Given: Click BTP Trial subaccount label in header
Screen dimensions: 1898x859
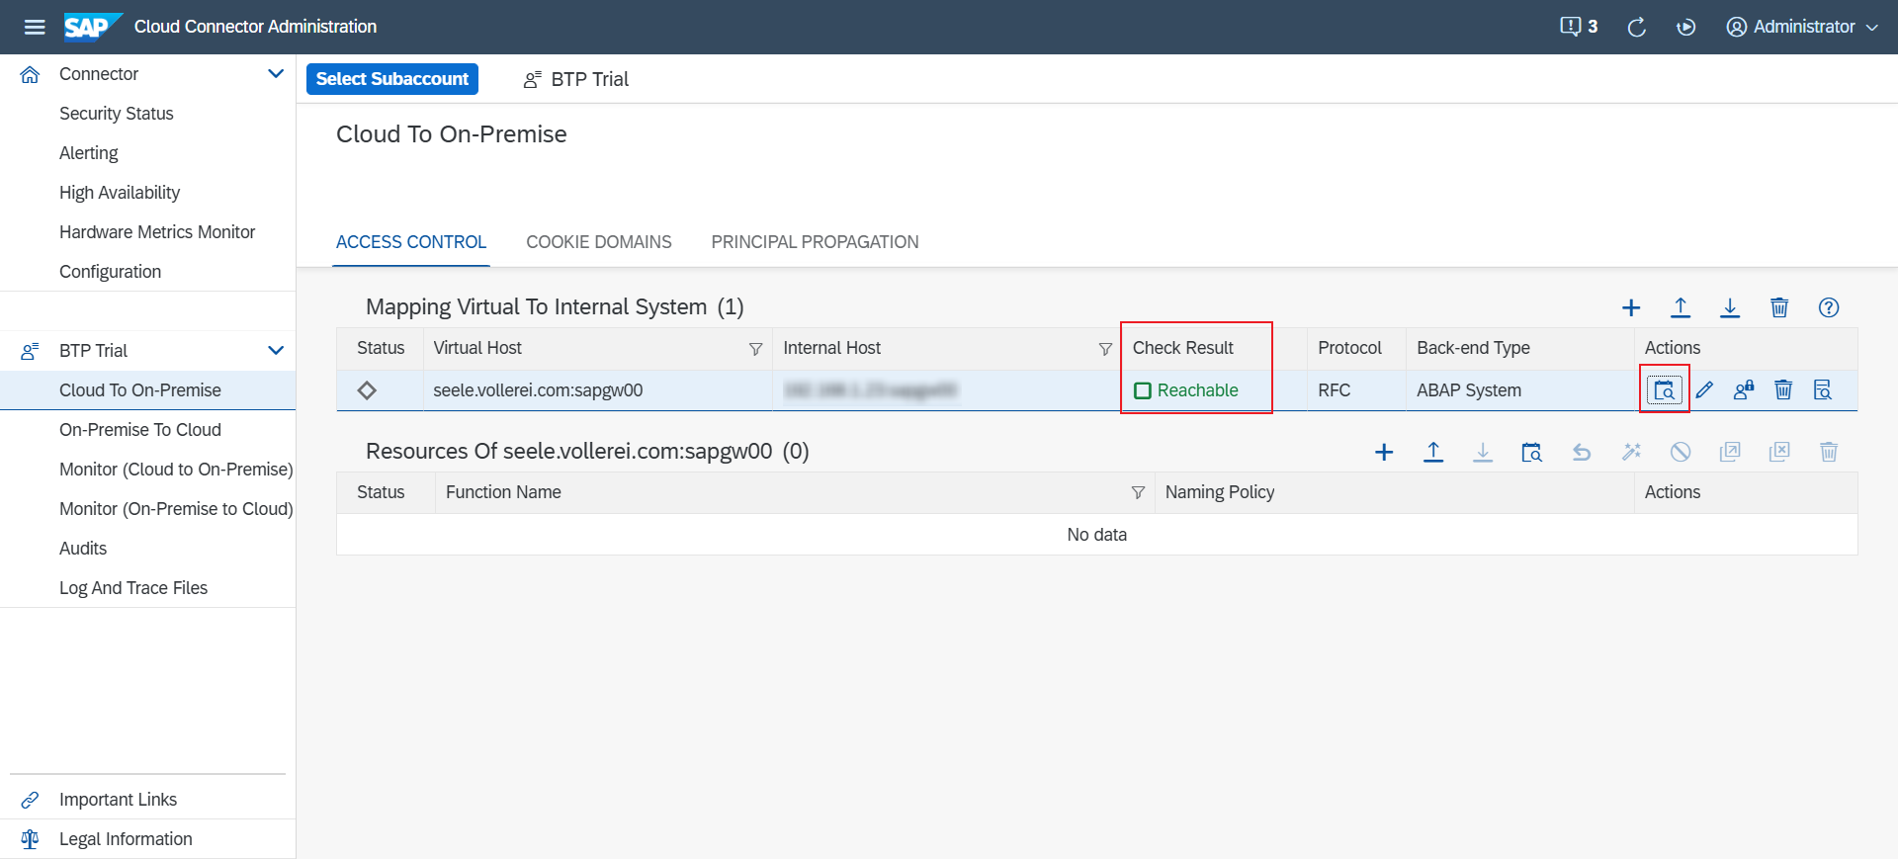Looking at the screenshot, I should tap(589, 79).
